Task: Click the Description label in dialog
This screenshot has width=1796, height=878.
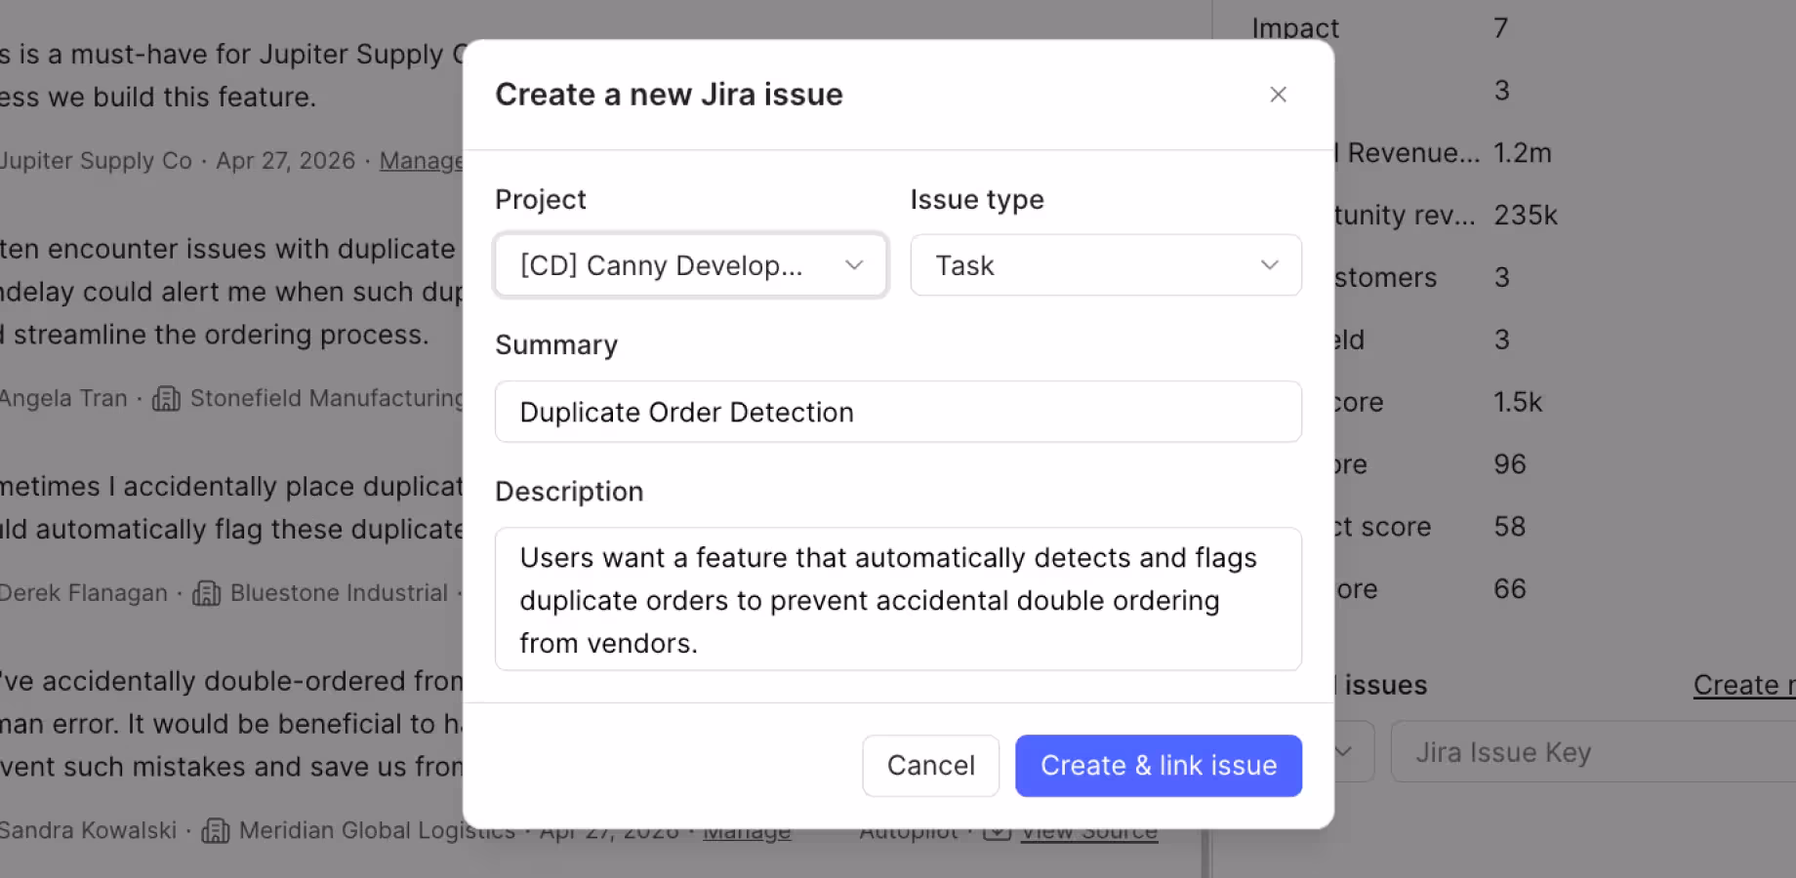Action: tap(569, 492)
